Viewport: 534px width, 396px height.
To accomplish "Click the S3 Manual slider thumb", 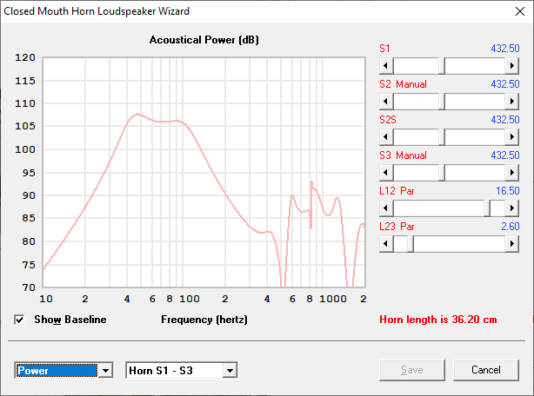I will pos(441,173).
